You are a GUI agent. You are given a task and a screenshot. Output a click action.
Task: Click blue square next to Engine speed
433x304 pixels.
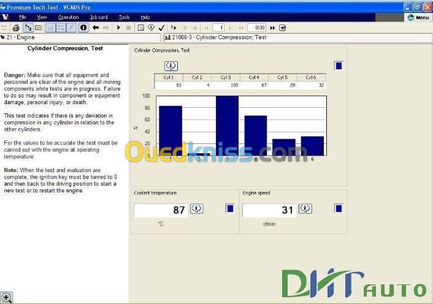tap(339, 209)
